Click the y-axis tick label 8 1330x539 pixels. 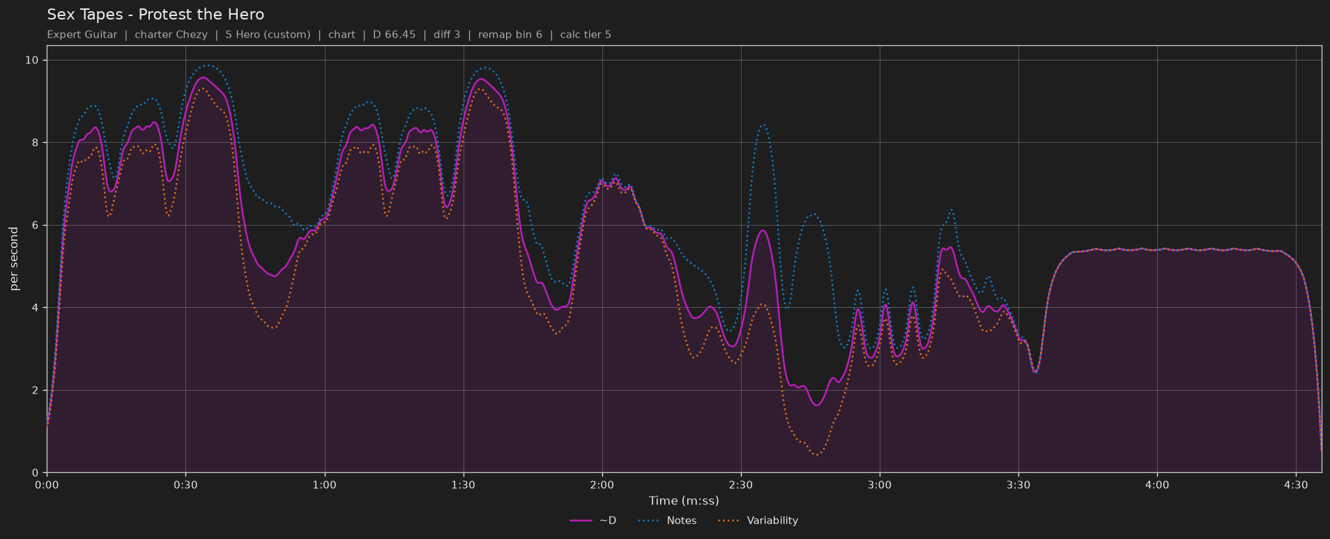(35, 143)
